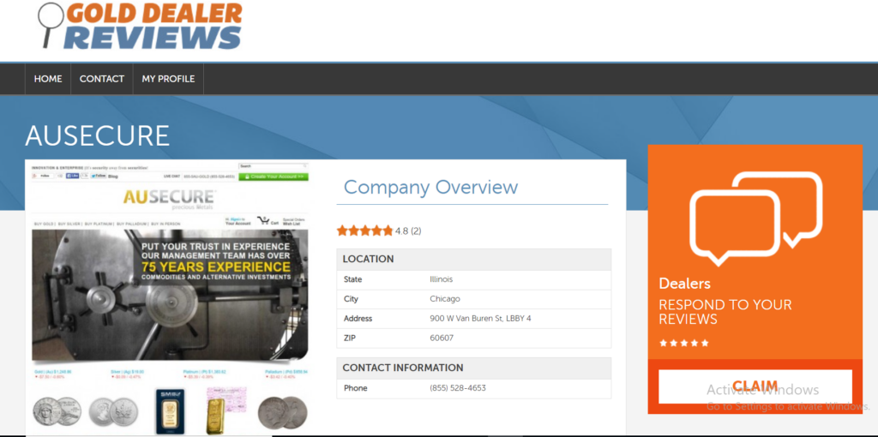Open the HOME menu item
The image size is (878, 437).
[48, 79]
